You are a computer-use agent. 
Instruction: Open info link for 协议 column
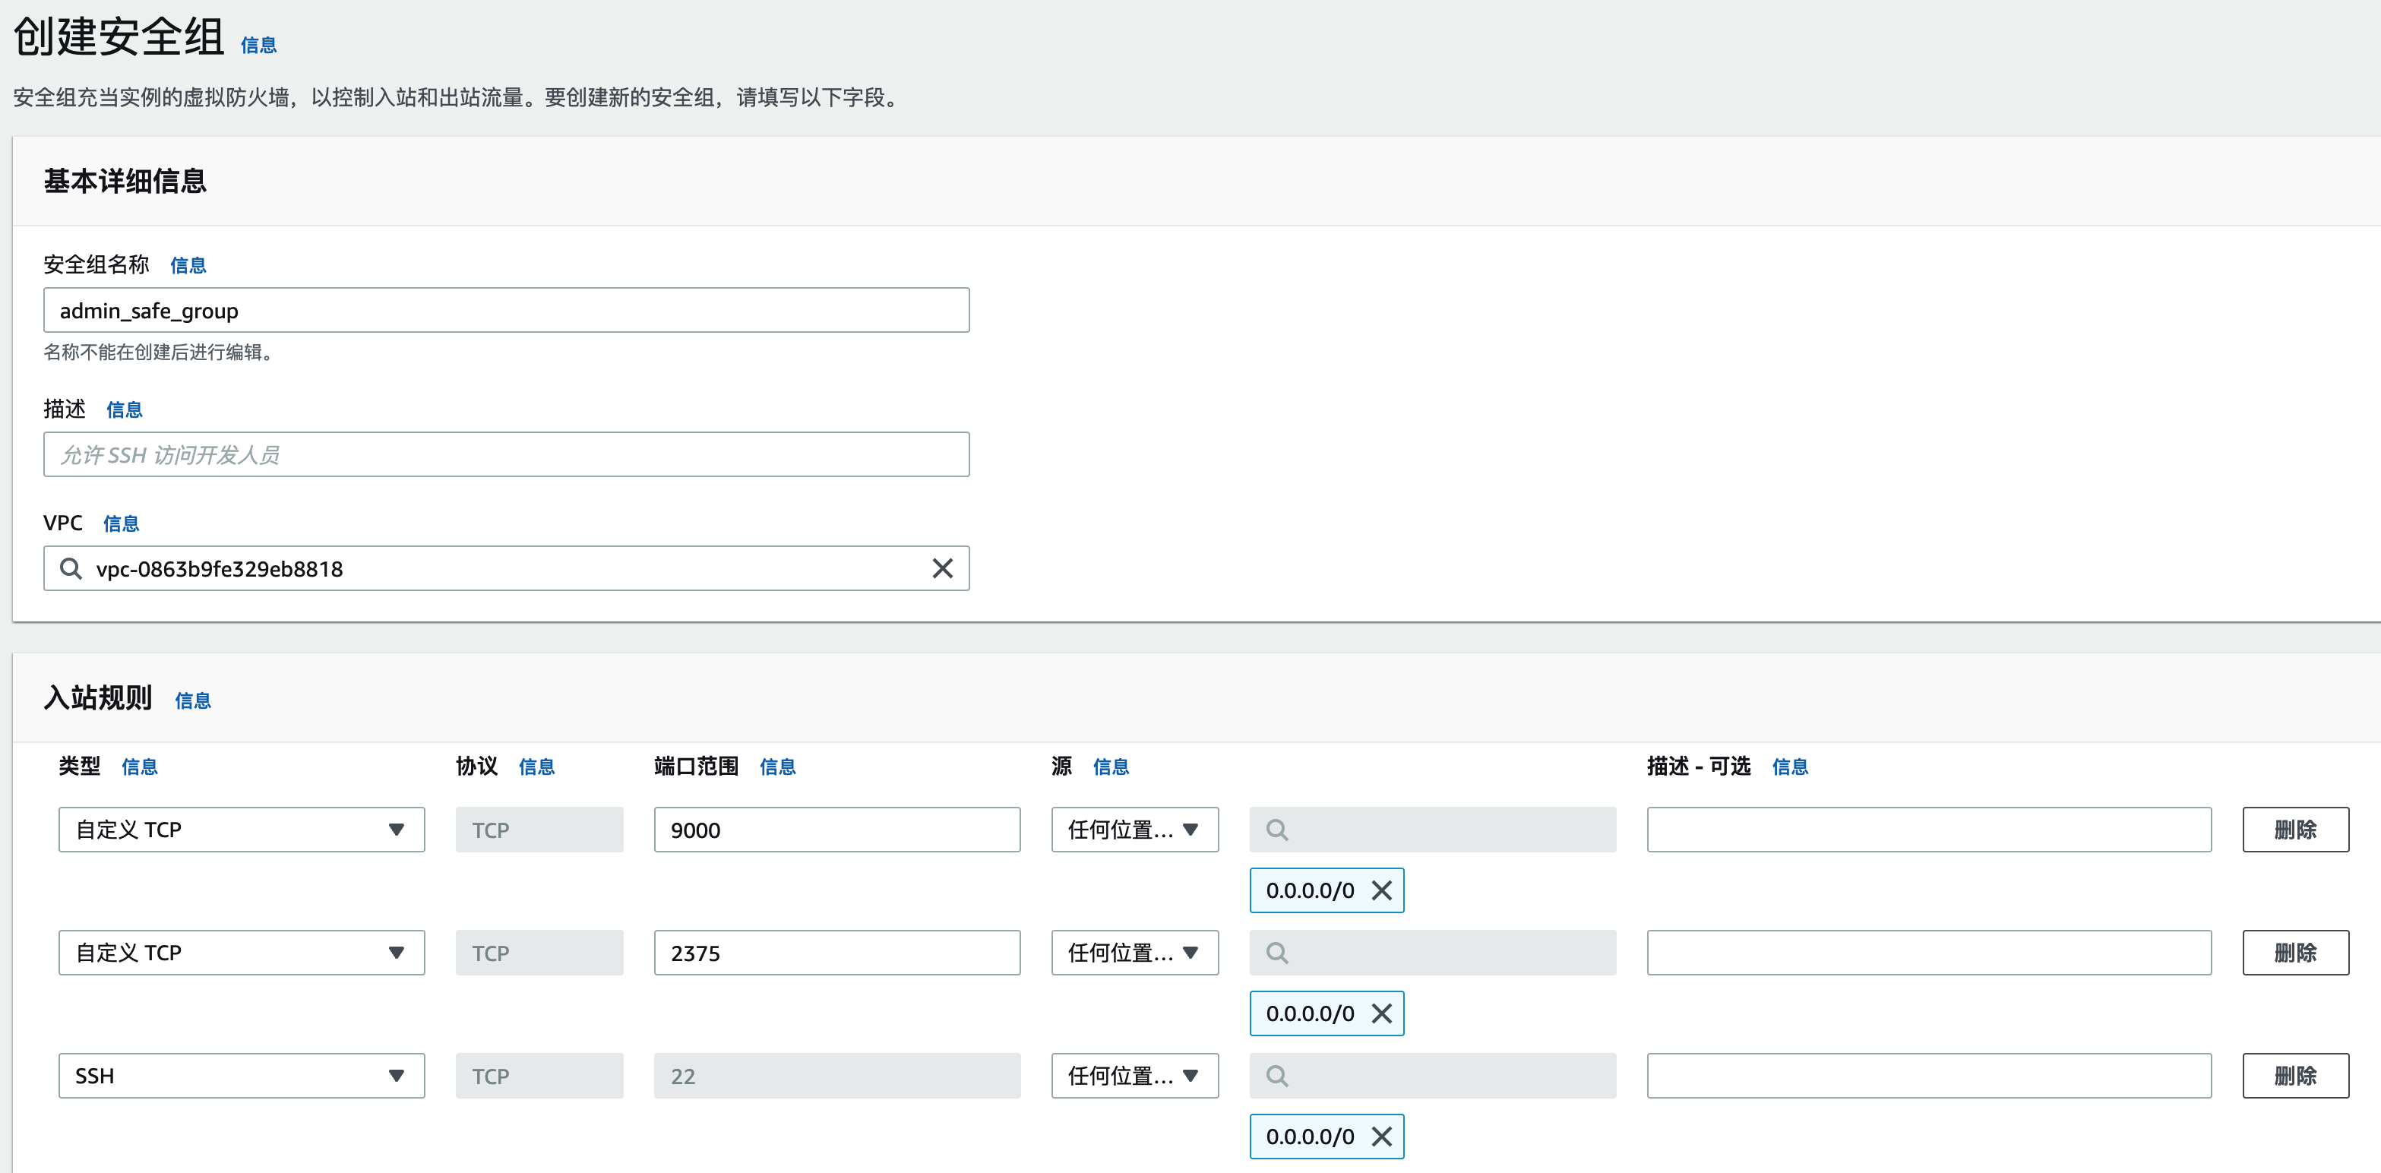coord(536,767)
